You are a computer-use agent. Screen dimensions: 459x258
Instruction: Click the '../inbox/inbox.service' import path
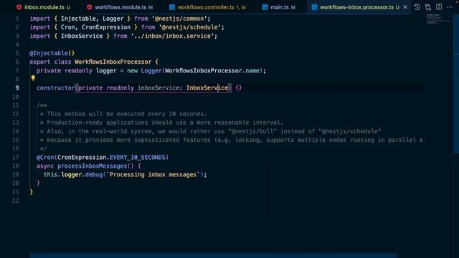coord(172,36)
